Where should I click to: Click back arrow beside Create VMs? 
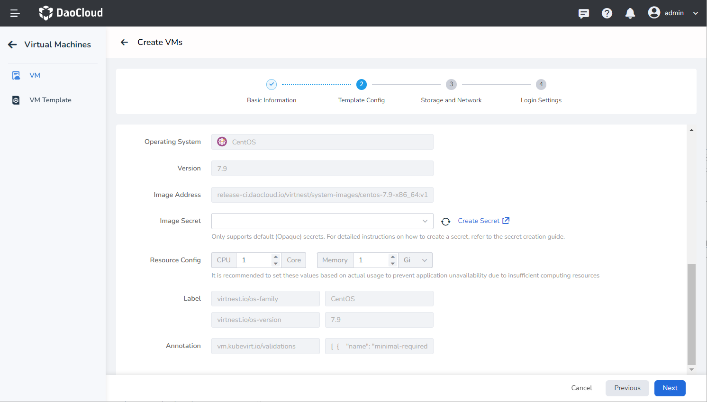(124, 42)
